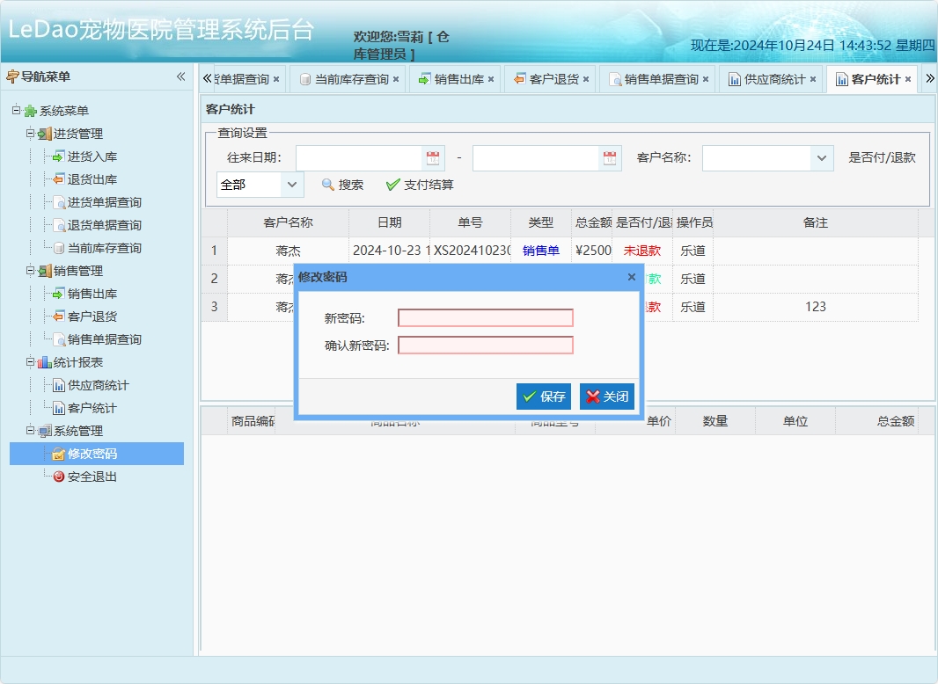This screenshot has width=938, height=684.
Task: Click the 支付结算 checkmark icon
Action: (x=393, y=186)
